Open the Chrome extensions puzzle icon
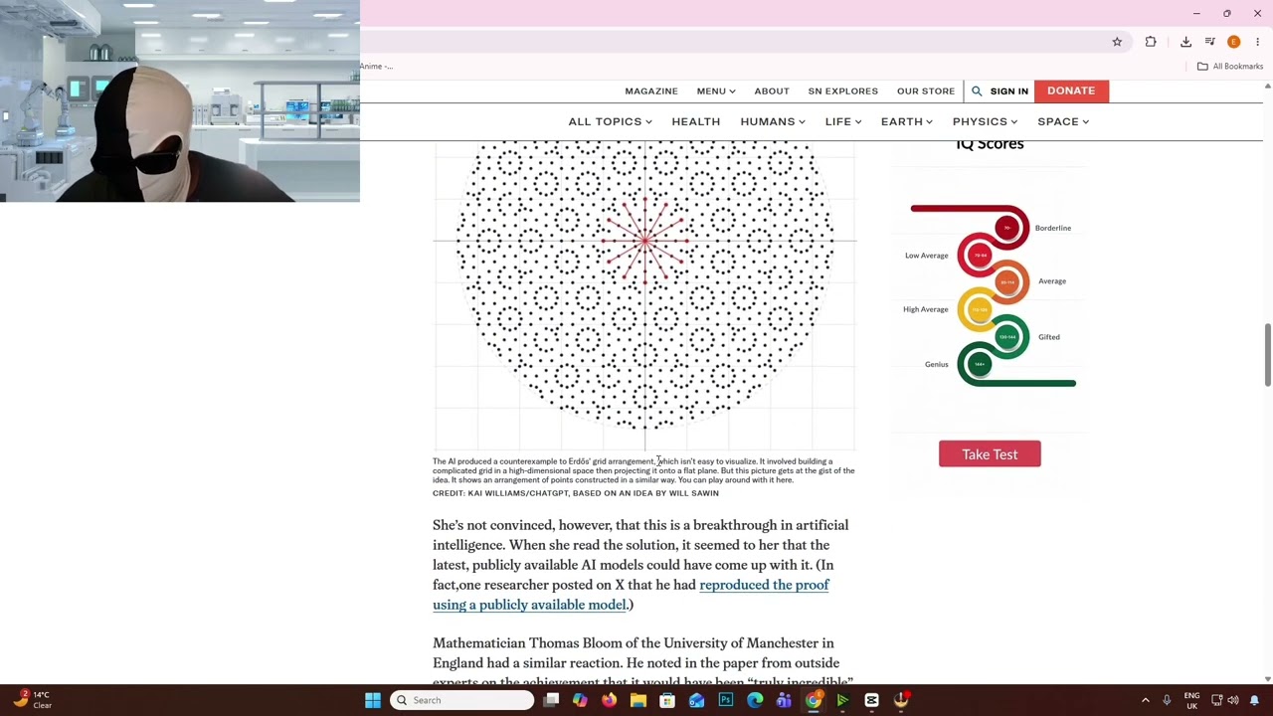1273x716 pixels. point(1151,42)
